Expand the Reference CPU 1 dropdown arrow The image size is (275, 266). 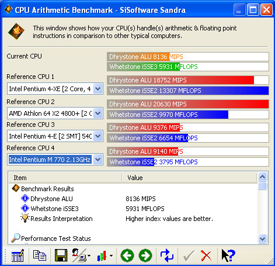tap(98, 89)
